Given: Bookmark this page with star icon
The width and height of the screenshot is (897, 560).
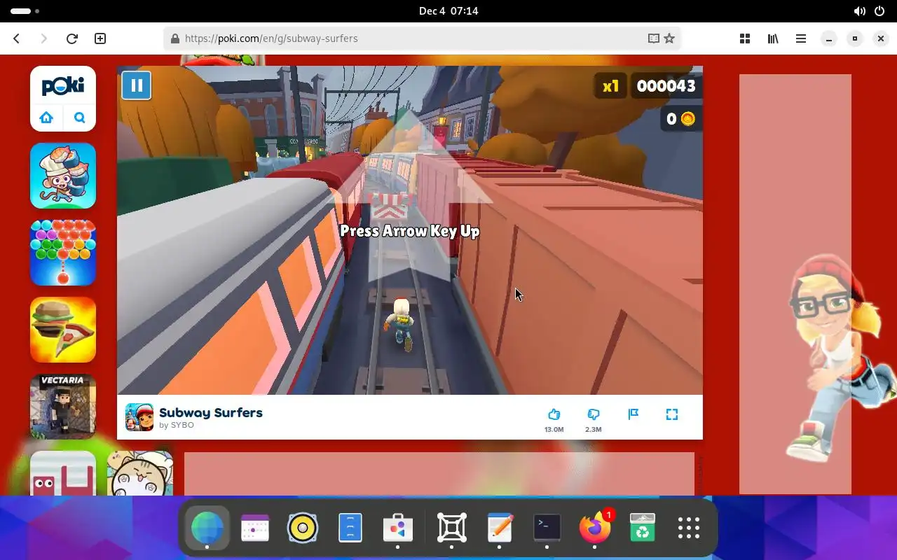Looking at the screenshot, I should coord(669,38).
